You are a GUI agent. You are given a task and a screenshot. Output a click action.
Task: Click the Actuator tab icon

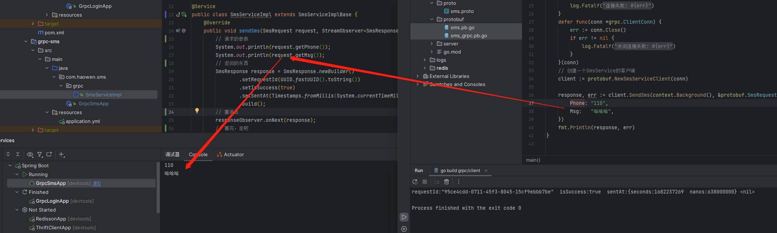[220, 155]
